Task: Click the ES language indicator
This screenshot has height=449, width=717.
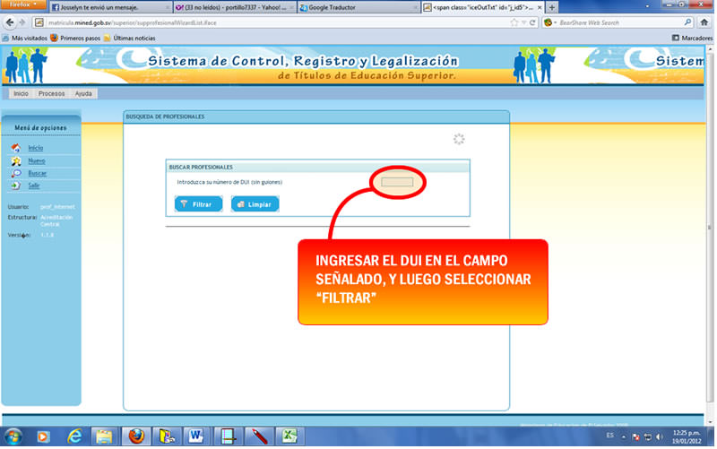Action: (609, 436)
